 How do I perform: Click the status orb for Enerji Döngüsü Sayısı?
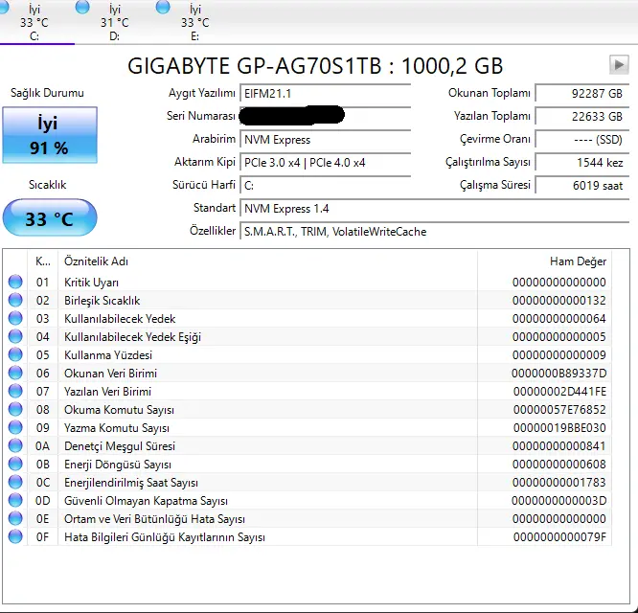pyautogui.click(x=15, y=464)
